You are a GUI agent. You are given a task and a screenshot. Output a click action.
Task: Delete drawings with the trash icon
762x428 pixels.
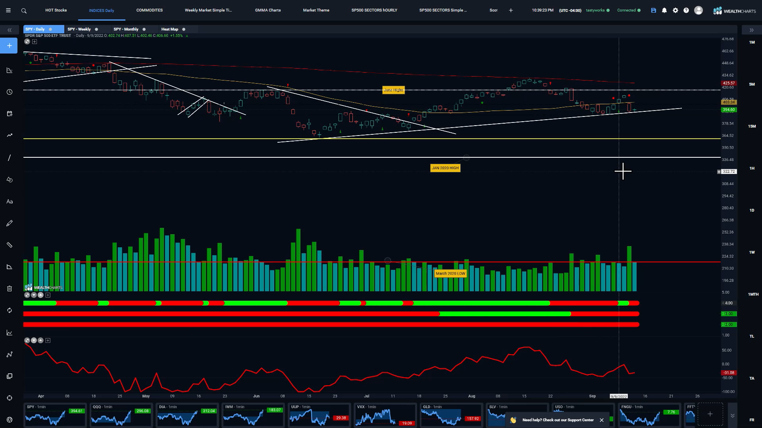pyautogui.click(x=10, y=289)
